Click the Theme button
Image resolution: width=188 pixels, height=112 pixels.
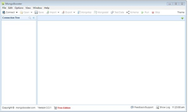pos(181,13)
